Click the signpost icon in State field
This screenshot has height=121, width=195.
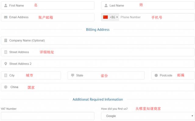73,75
